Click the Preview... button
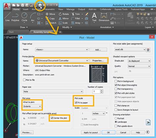The height and width of the screenshot is (138, 156). coord(27,132)
